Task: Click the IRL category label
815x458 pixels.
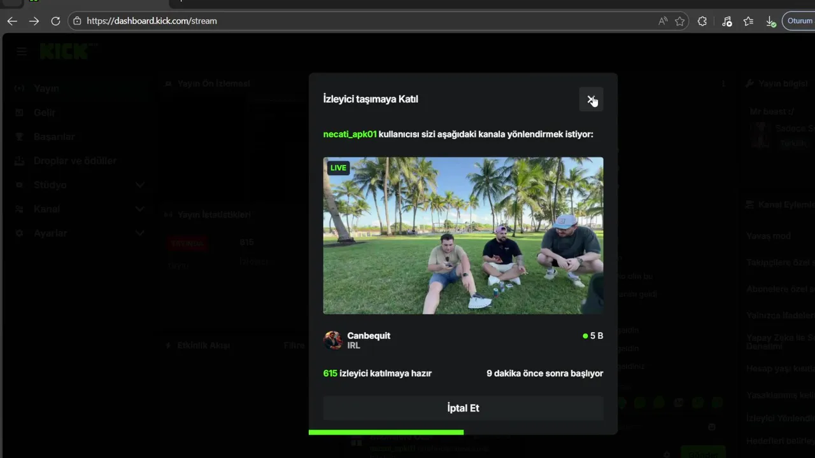Action: pyautogui.click(x=353, y=345)
